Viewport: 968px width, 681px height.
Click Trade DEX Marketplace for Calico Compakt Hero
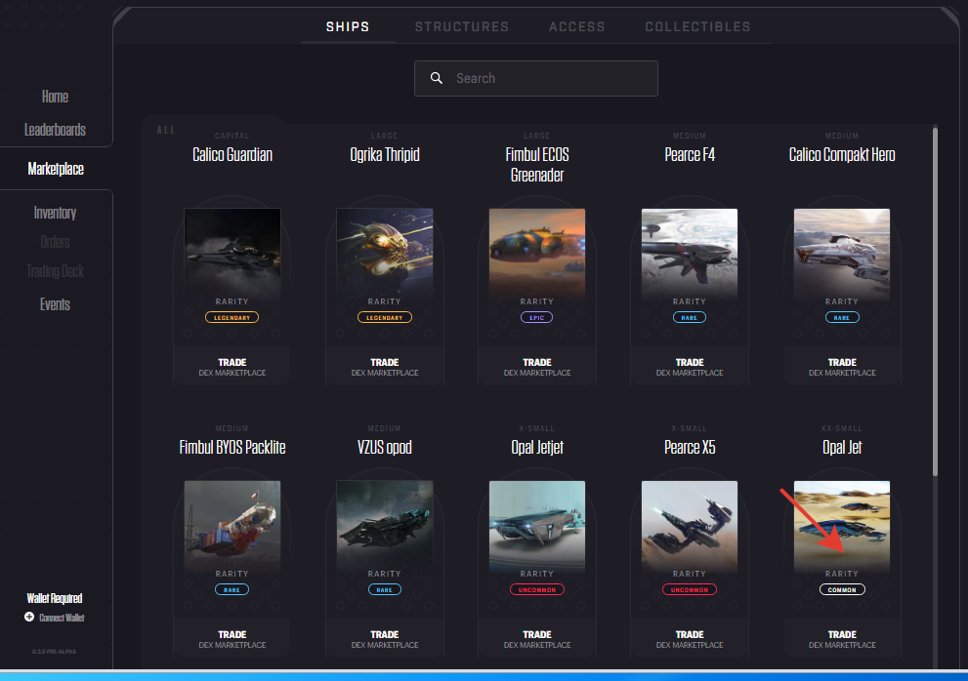click(842, 367)
